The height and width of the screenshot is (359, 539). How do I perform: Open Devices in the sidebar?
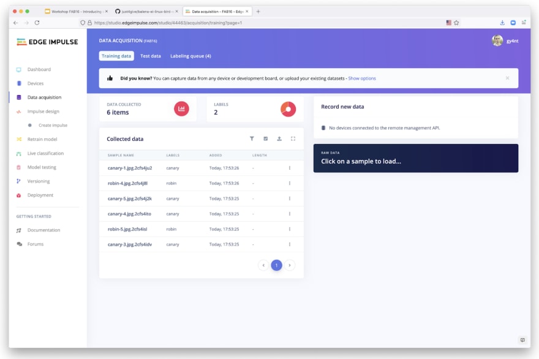click(36, 83)
